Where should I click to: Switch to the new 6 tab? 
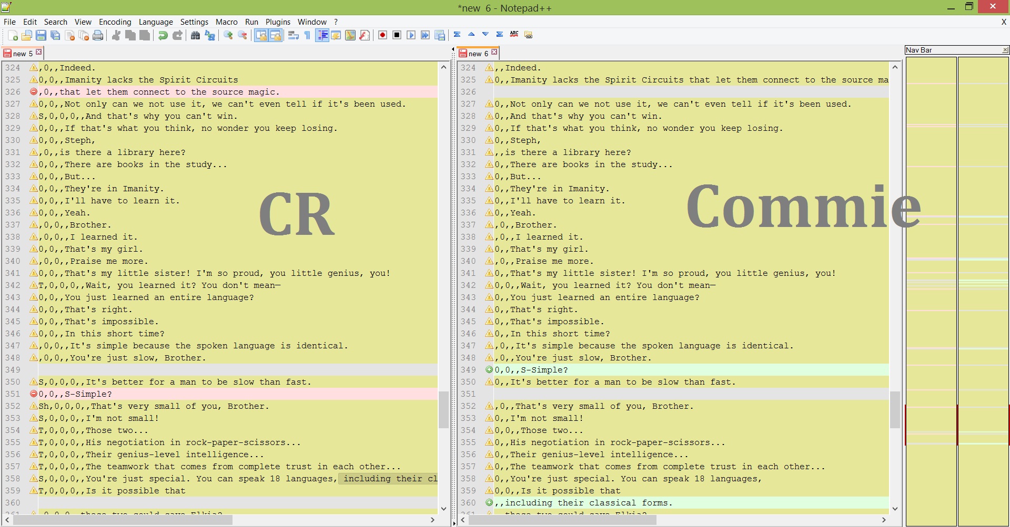(x=479, y=53)
